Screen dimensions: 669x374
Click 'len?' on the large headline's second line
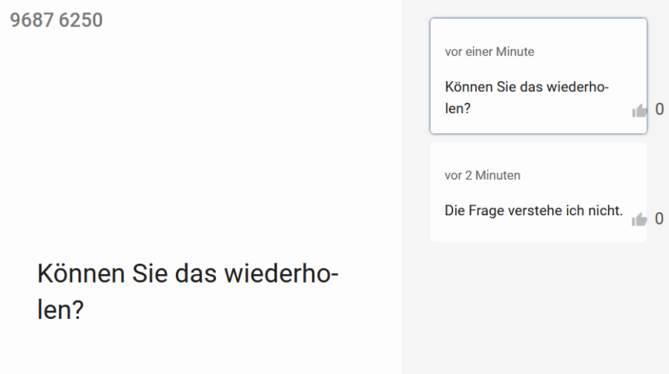click(x=60, y=310)
